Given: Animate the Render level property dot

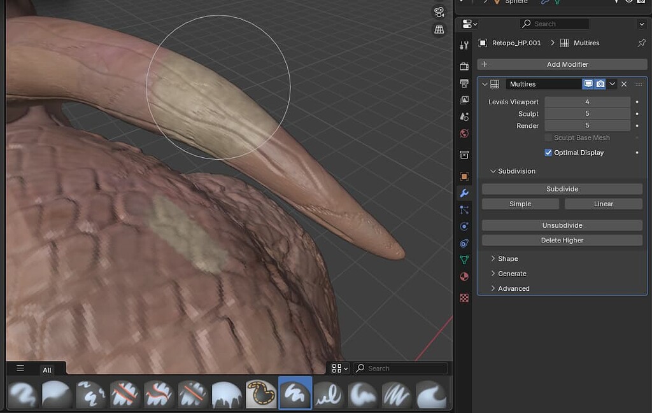Looking at the screenshot, I should pos(637,125).
